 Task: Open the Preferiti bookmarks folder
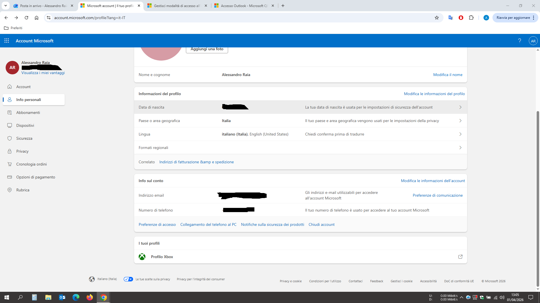13,28
